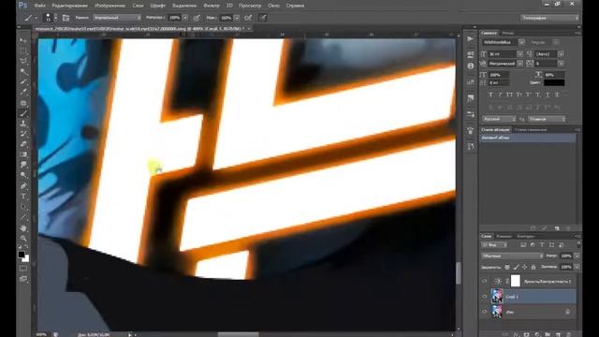Open layer opacity dropdown arrow
Image resolution: width=599 pixels, height=337 pixels.
coord(577,256)
